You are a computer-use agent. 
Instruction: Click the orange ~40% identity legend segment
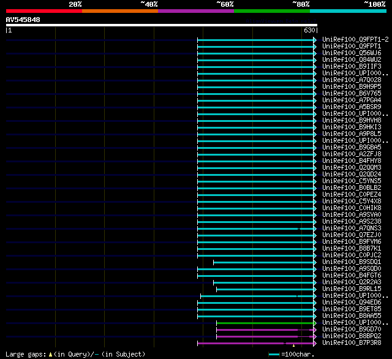tap(120, 11)
